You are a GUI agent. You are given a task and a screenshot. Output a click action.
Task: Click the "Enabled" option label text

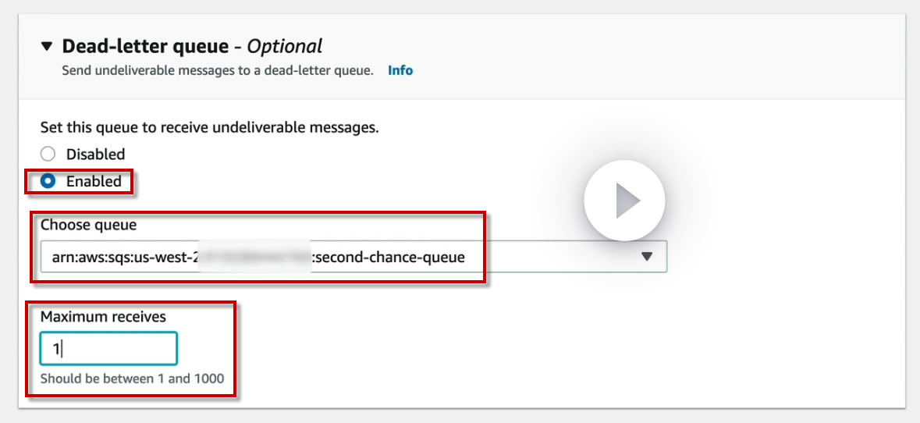pyautogui.click(x=94, y=181)
